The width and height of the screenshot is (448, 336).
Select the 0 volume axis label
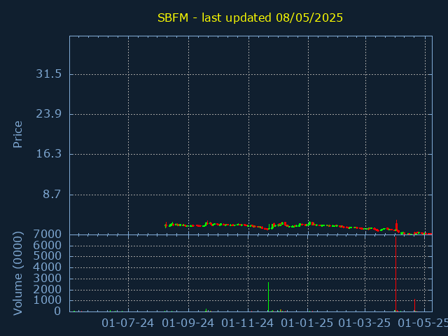[x=57, y=311]
